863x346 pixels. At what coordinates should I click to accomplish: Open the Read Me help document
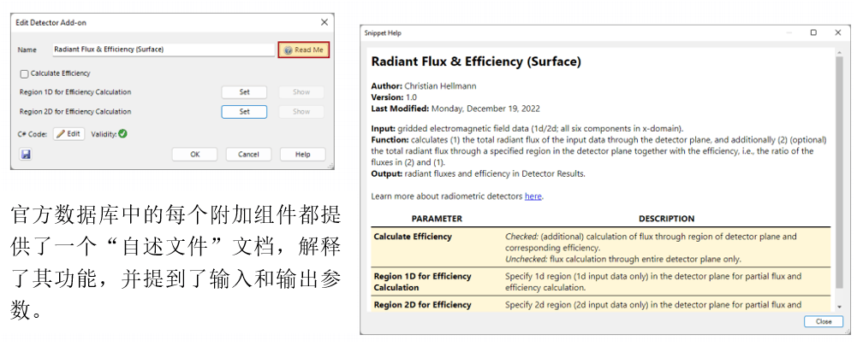point(303,50)
